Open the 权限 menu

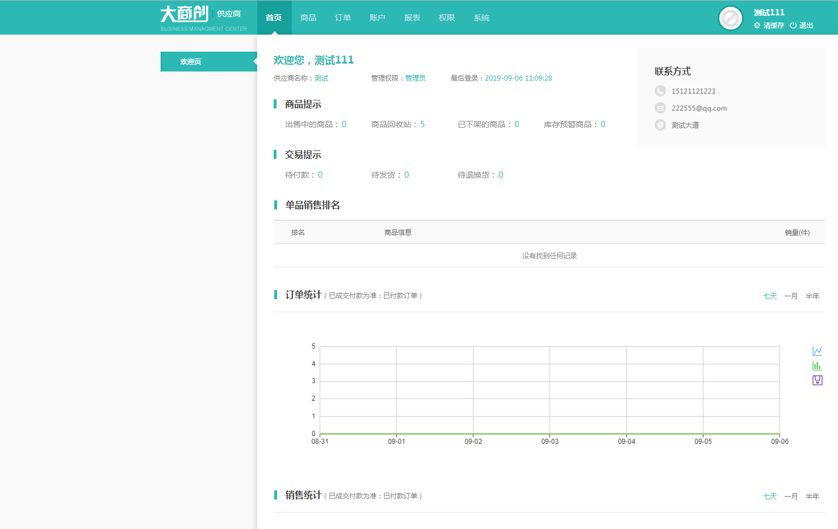coord(447,18)
